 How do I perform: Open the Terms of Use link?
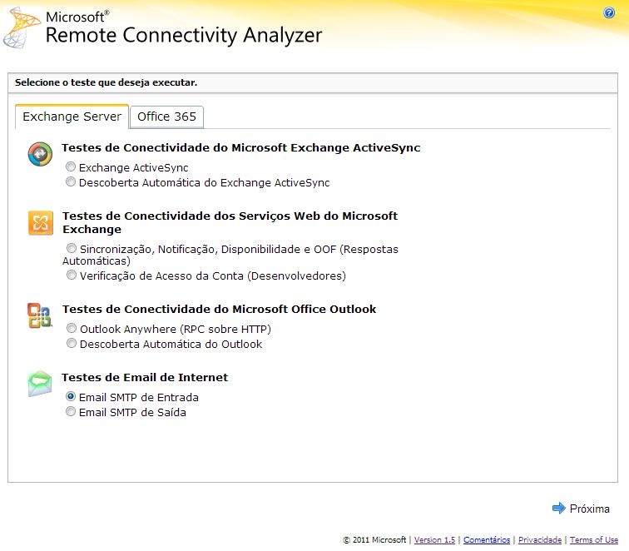[594, 540]
